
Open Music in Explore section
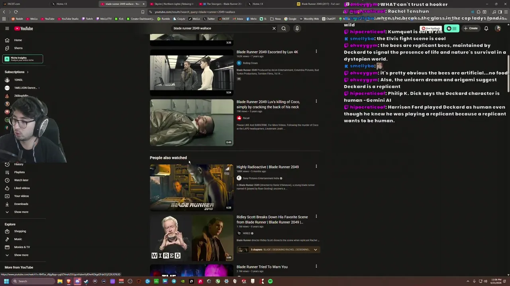(18, 239)
